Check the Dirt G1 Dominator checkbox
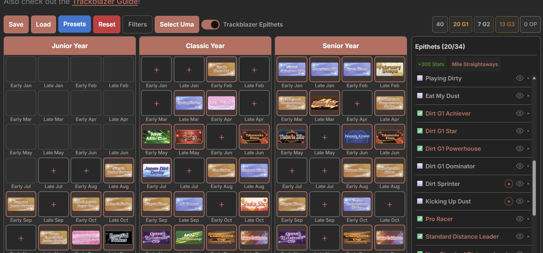The height and width of the screenshot is (253, 543). [420, 166]
